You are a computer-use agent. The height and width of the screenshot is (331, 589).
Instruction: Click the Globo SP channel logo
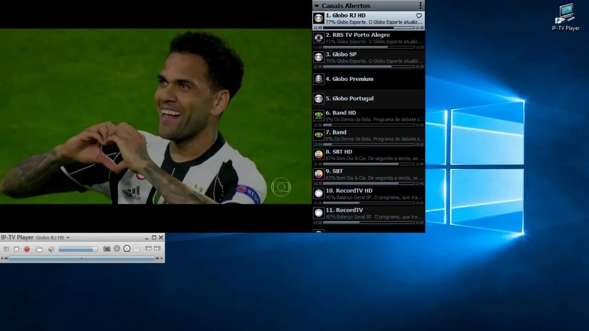coord(318,57)
